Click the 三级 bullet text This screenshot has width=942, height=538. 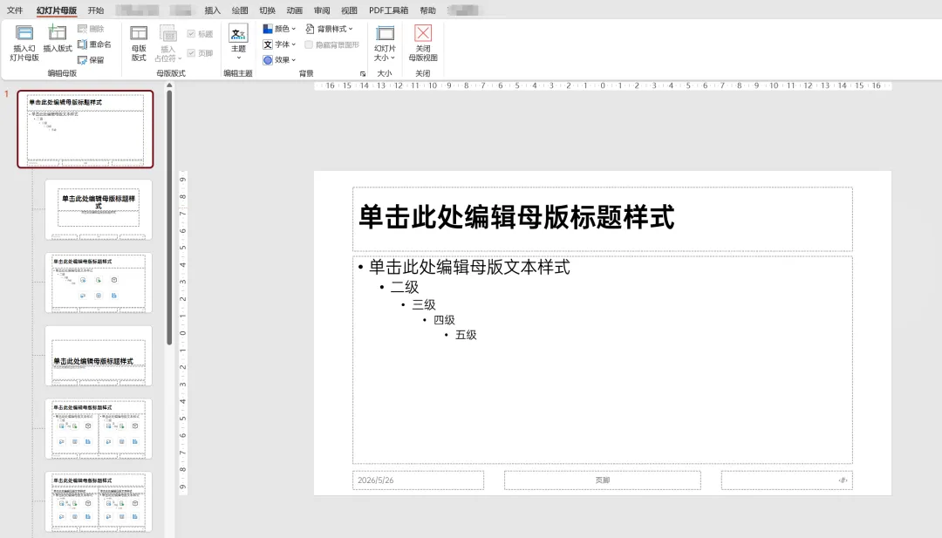pos(424,304)
